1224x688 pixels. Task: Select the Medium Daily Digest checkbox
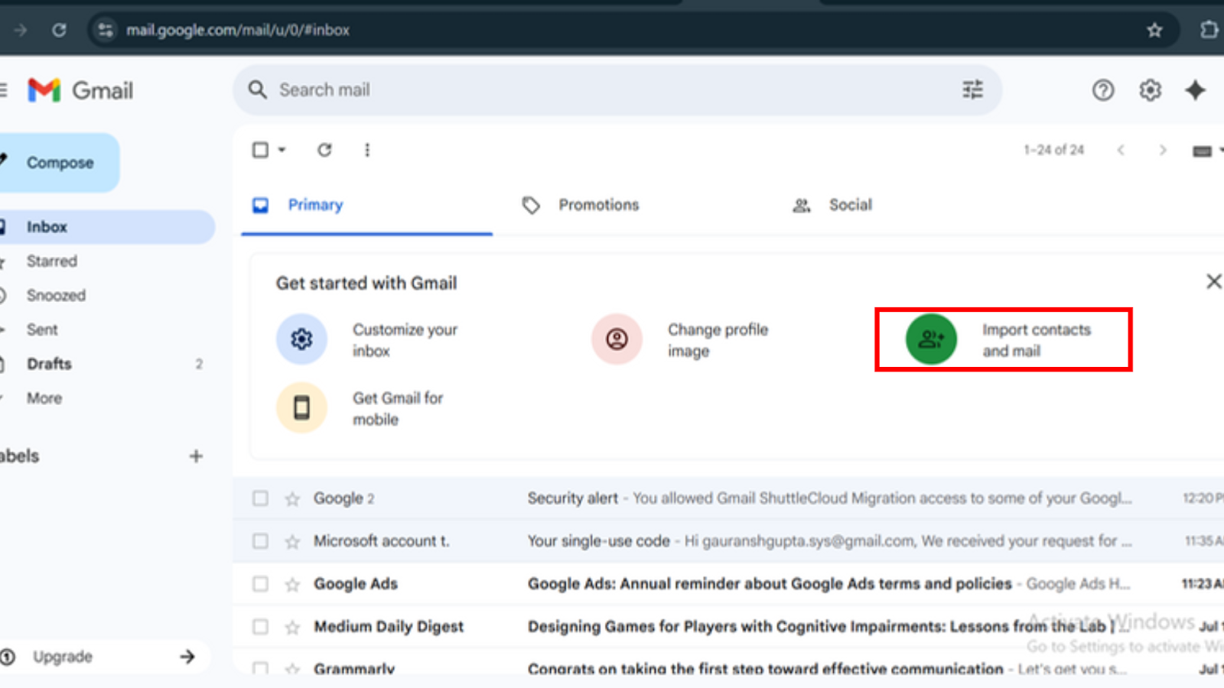(x=261, y=627)
